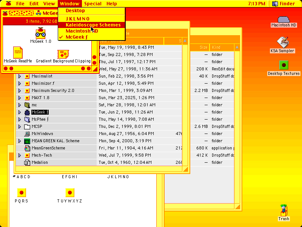Click the Trash jack-in-the-box icon
Screen dimensions: 302x227
pyautogui.click(x=284, y=210)
